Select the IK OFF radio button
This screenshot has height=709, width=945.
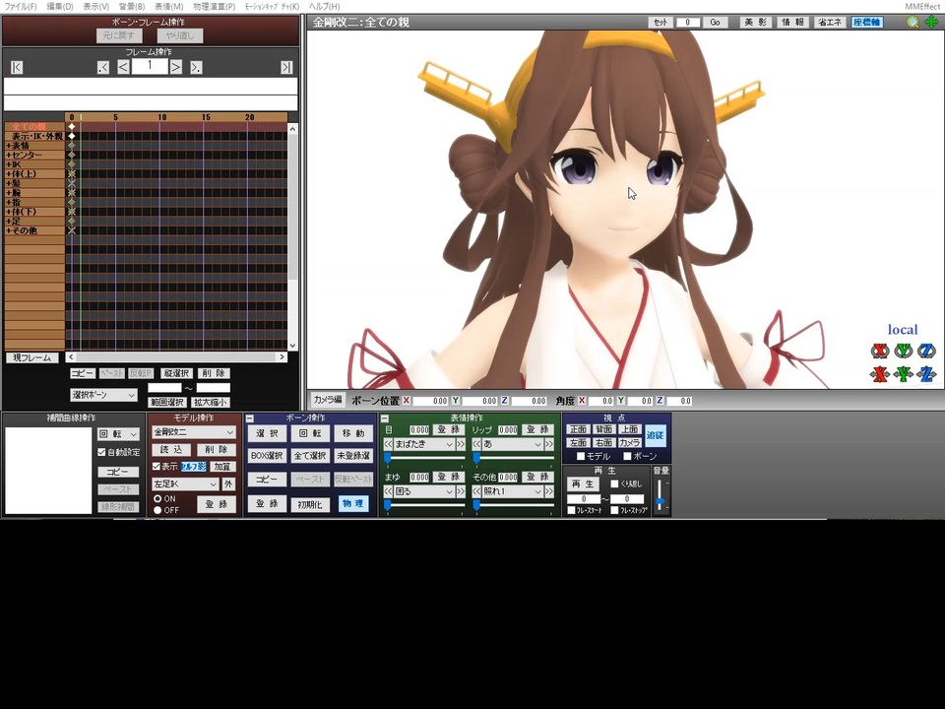tap(157, 510)
